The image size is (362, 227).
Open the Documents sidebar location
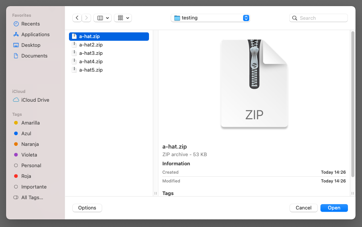point(34,56)
